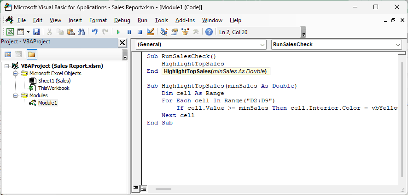
Task: Click the HighlightTopSales call on line two
Action: pos(193,64)
